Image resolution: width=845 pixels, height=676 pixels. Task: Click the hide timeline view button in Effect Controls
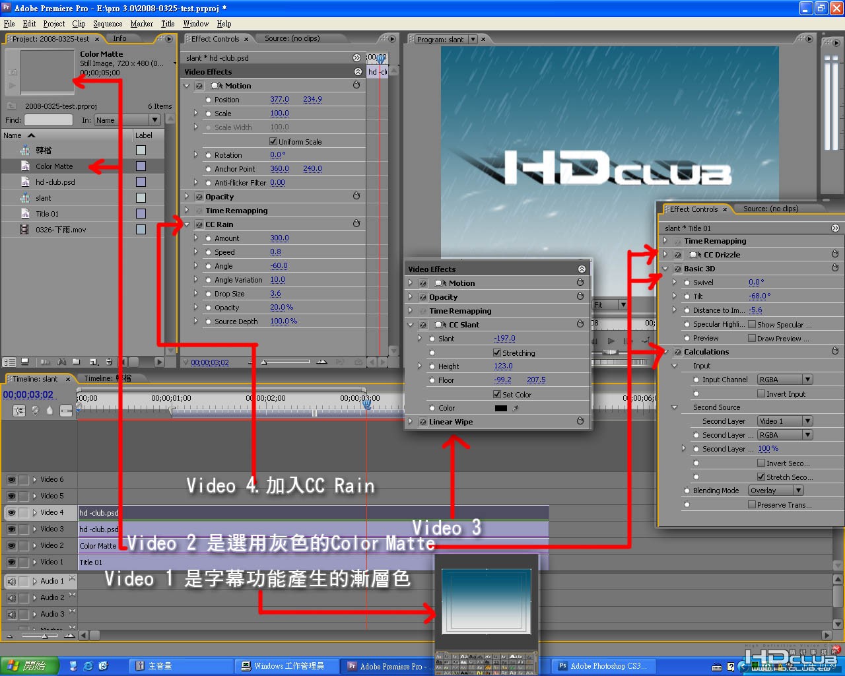pyautogui.click(x=357, y=58)
